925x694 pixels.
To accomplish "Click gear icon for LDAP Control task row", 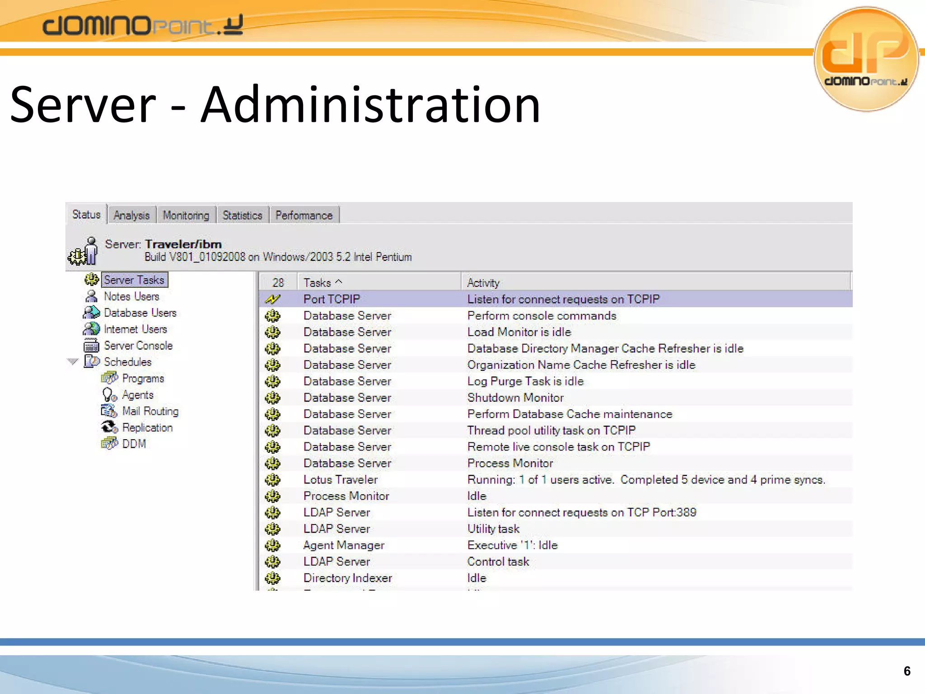I will click(x=272, y=562).
